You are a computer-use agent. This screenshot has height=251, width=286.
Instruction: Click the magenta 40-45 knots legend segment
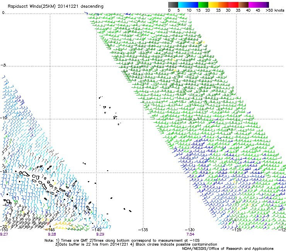coord(254,5)
